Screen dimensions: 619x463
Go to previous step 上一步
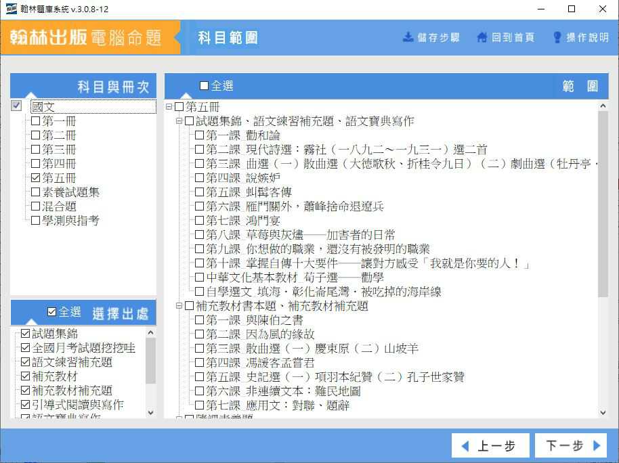490,446
